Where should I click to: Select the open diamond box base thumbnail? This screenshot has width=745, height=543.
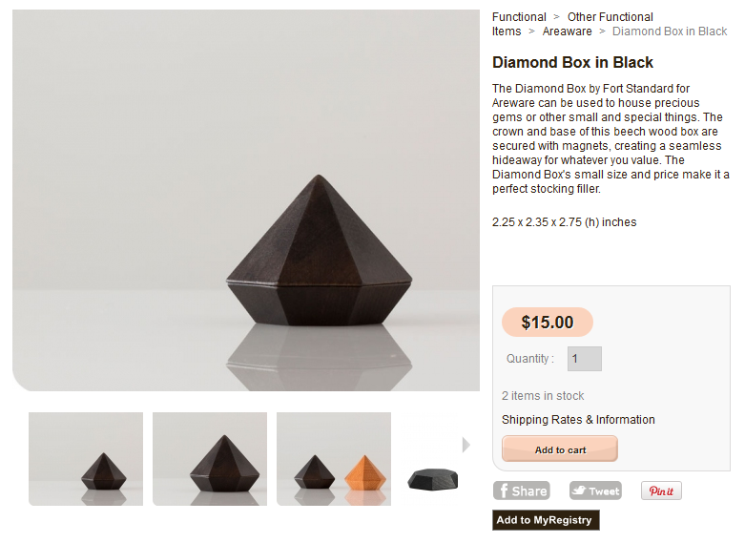[x=433, y=476]
